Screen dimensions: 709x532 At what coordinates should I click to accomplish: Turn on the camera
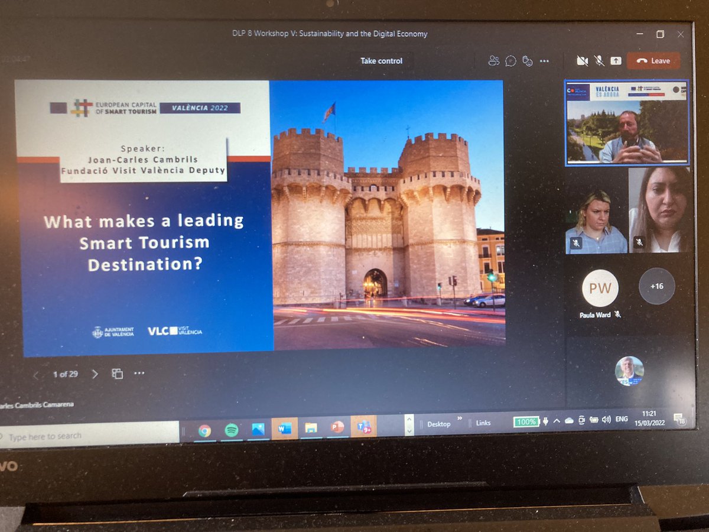(582, 60)
